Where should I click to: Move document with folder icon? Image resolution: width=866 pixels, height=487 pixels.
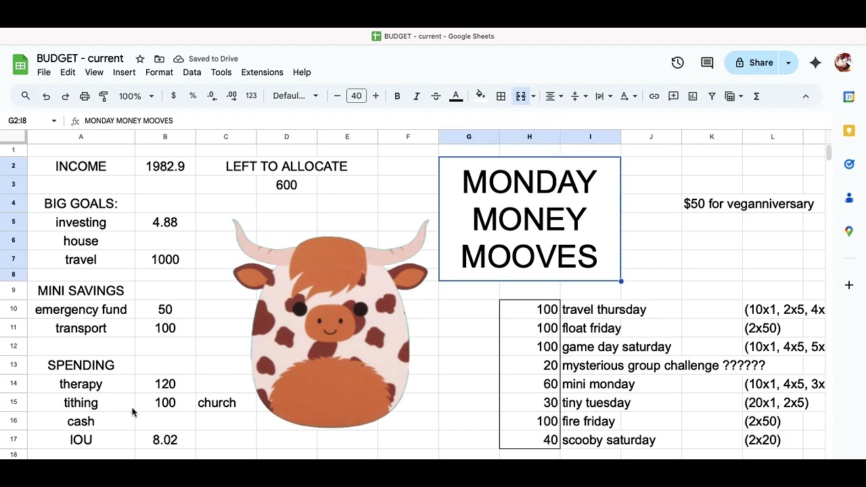[159, 59]
